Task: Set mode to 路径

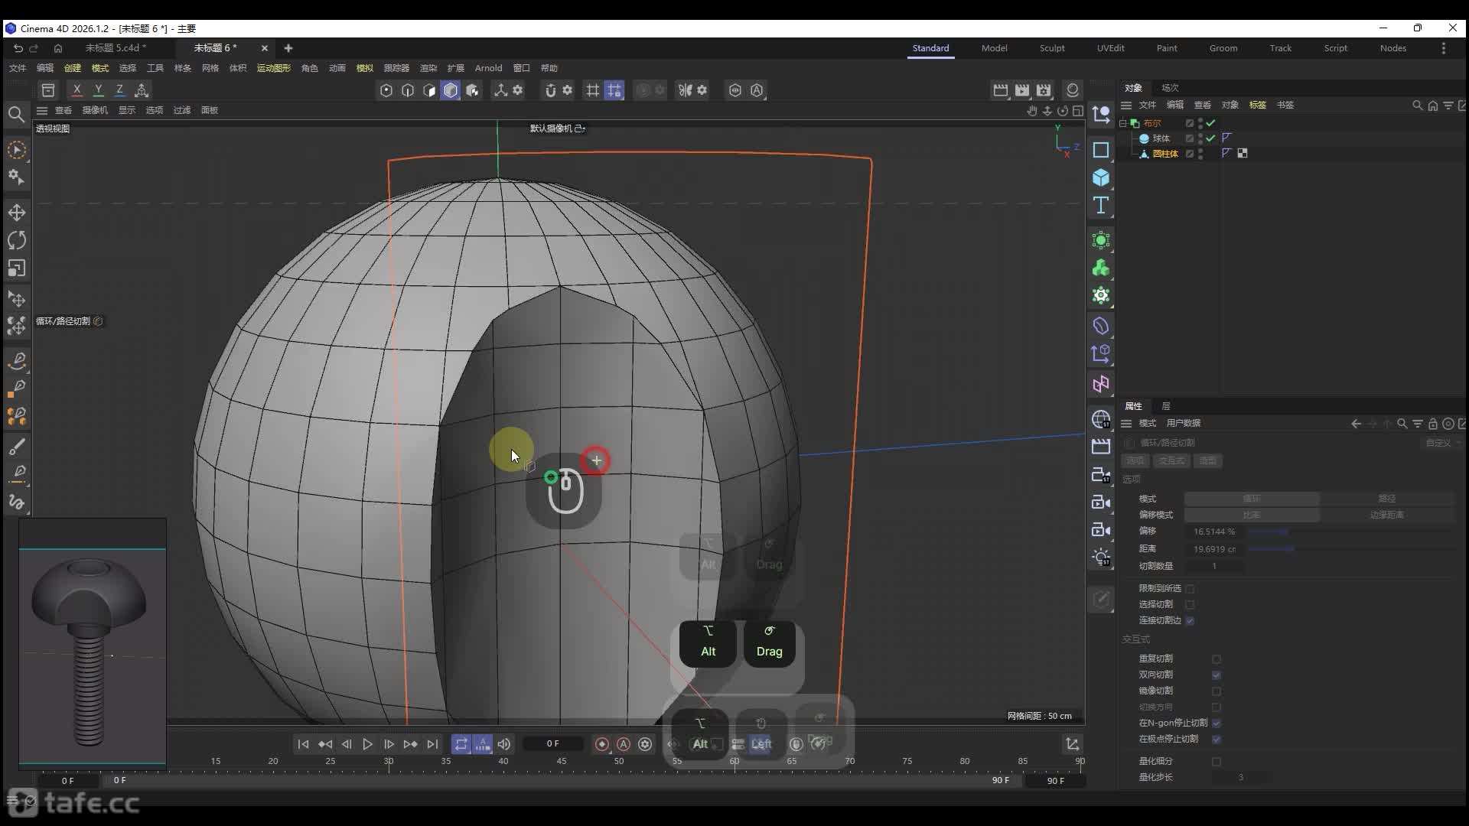Action: (1386, 499)
